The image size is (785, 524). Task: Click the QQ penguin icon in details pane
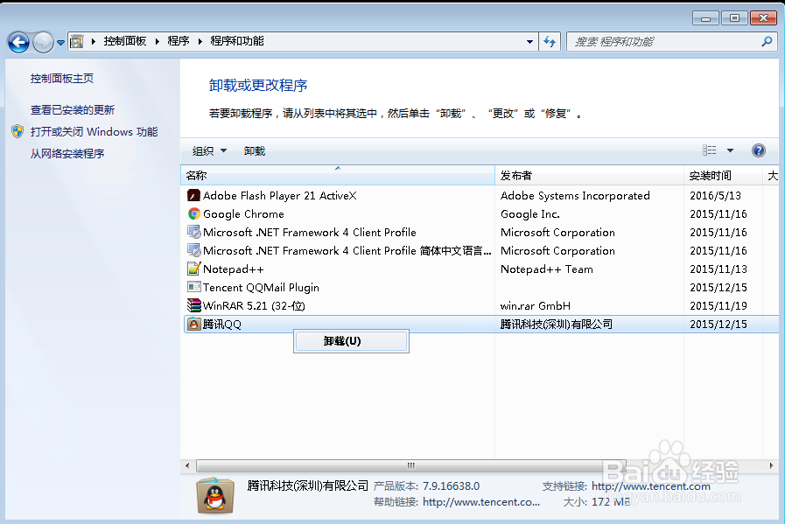[215, 495]
